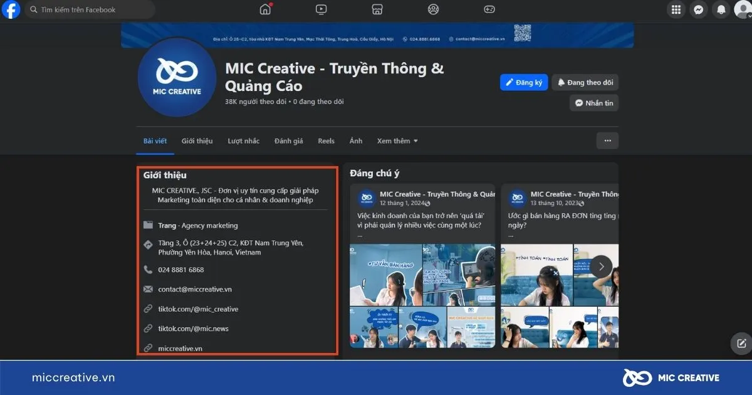Open the Groups icon in the navigation bar

432,9
